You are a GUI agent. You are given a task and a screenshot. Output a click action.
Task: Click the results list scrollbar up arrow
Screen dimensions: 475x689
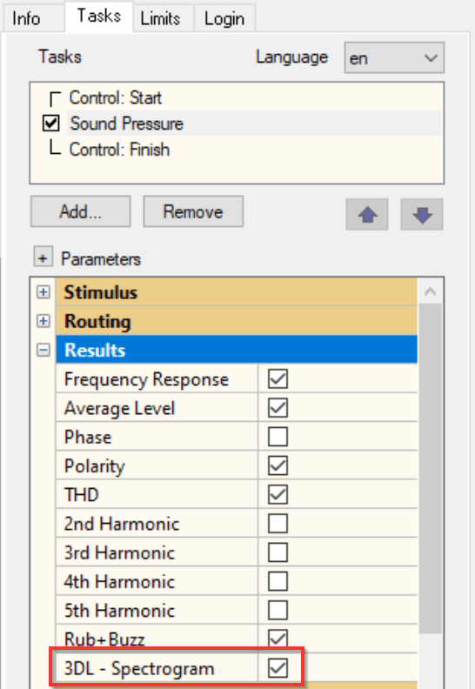pos(430,291)
